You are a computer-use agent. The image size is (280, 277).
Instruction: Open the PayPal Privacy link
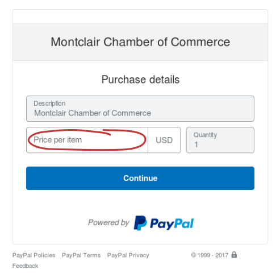point(128,255)
